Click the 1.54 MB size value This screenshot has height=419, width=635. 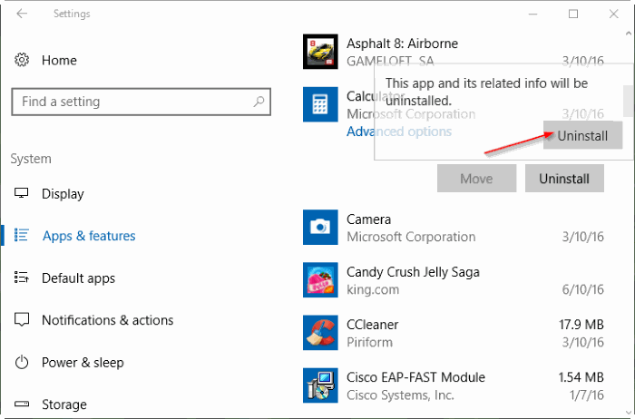[581, 377]
